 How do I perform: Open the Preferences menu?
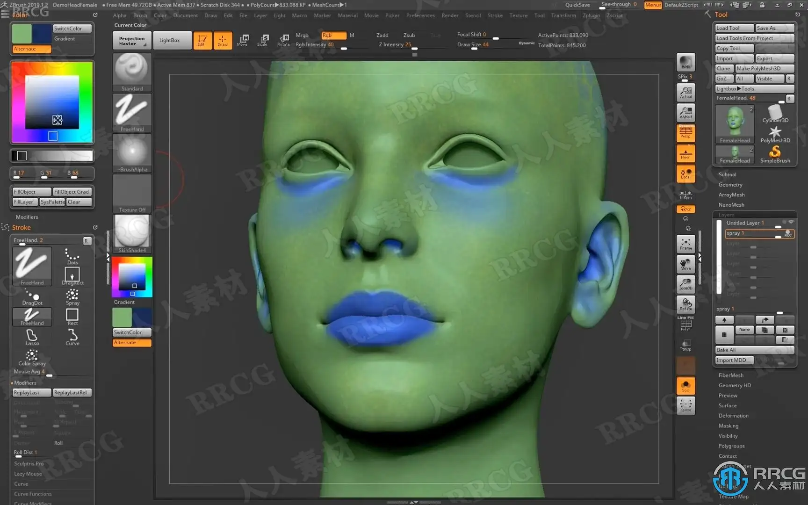pyautogui.click(x=420, y=15)
